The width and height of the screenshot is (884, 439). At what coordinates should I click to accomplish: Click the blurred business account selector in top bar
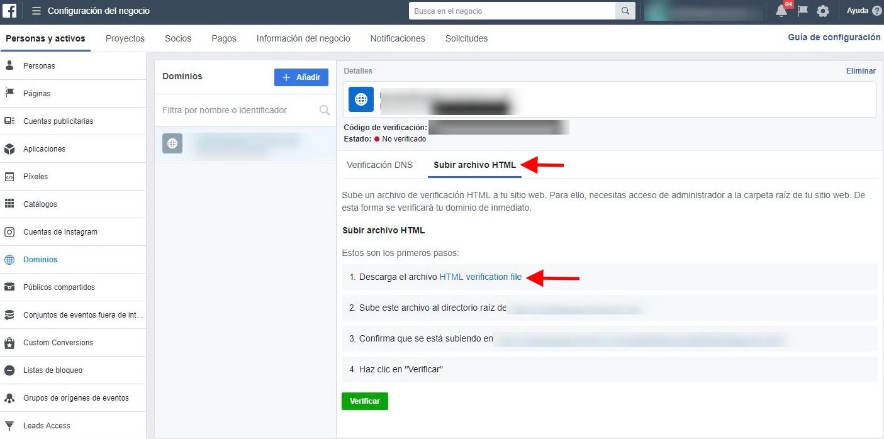coord(705,11)
